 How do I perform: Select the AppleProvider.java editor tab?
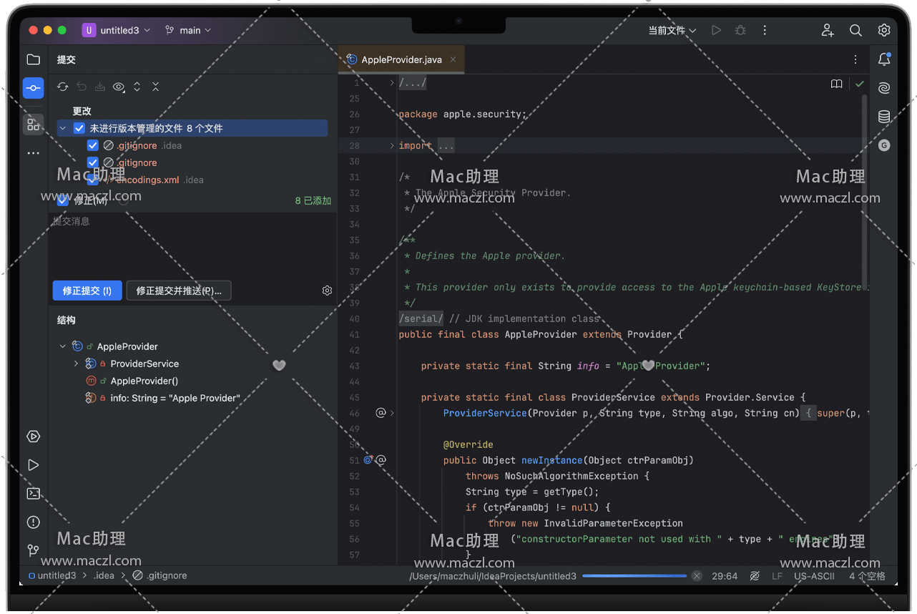click(401, 60)
